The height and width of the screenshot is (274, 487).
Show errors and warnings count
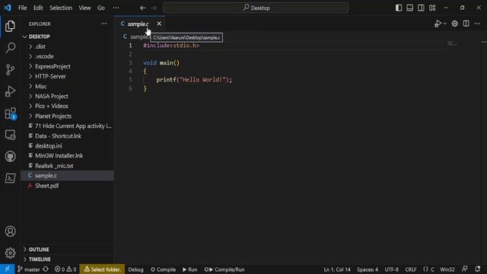(x=65, y=269)
